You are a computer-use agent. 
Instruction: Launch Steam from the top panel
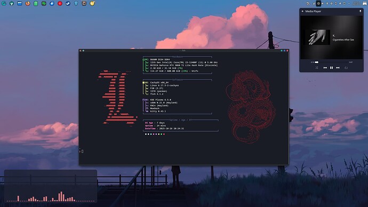pyautogui.click(x=68, y=3)
